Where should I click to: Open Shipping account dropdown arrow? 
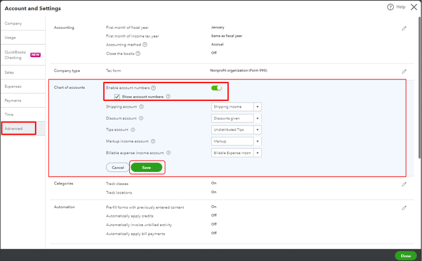pos(258,107)
